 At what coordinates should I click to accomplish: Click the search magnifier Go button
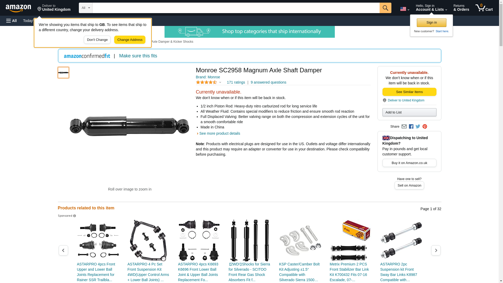pyautogui.click(x=385, y=8)
